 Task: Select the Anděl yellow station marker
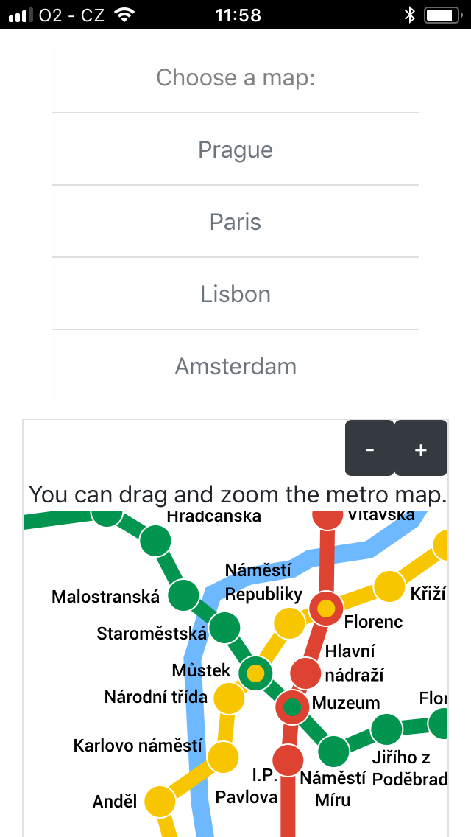(x=160, y=801)
